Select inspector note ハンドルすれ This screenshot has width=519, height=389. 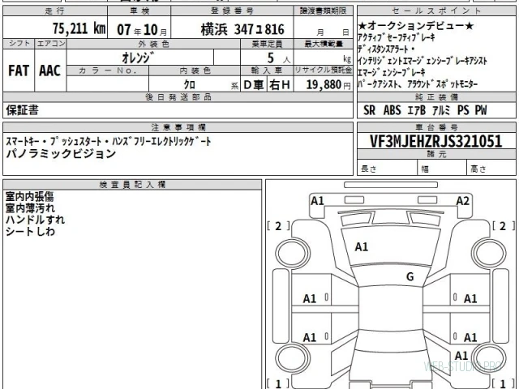click(x=35, y=220)
